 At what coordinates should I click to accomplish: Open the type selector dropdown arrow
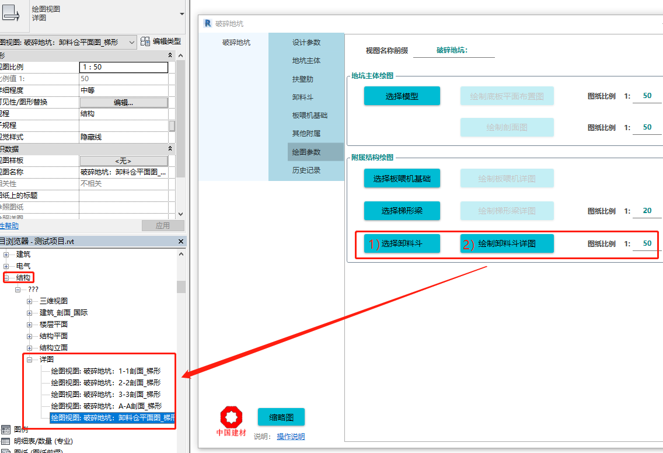coord(182,14)
